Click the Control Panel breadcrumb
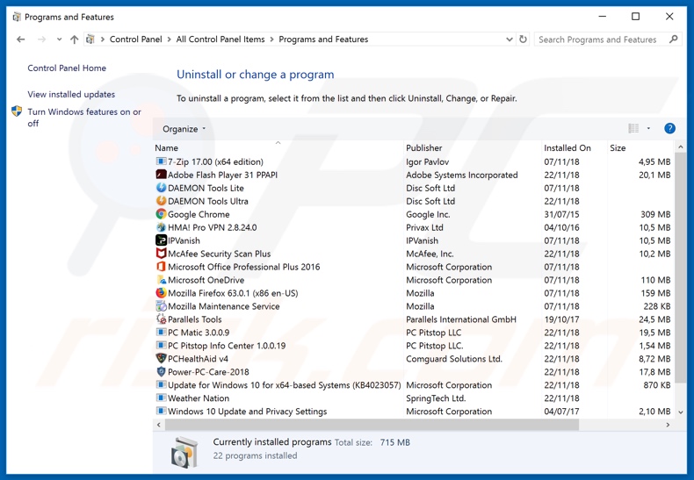694x480 pixels. (136, 39)
